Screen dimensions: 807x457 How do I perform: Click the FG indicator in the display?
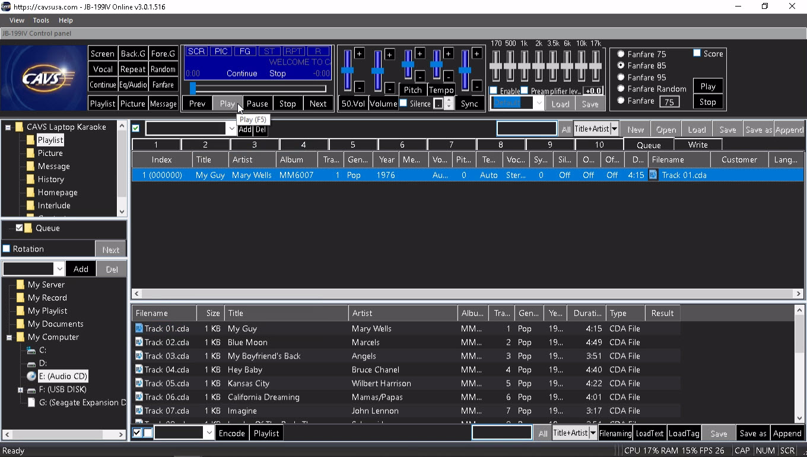(x=245, y=52)
